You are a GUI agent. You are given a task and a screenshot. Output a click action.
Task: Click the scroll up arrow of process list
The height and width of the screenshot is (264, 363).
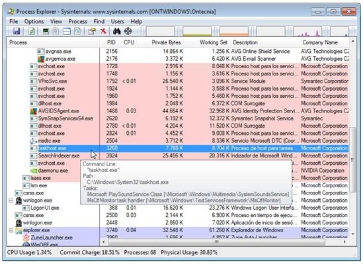[x=352, y=42]
